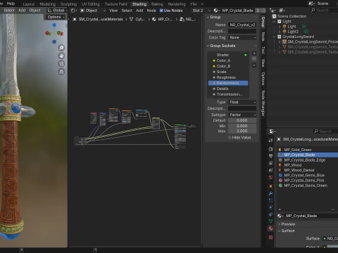The height and width of the screenshot is (253, 338).
Task: Click the Max value 1.000 field
Action: [x=242, y=131]
